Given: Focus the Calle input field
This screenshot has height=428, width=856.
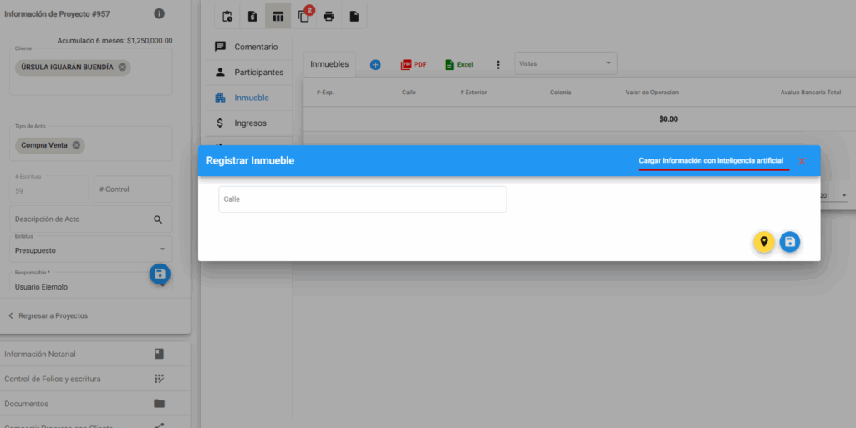Looking at the screenshot, I should pyautogui.click(x=363, y=199).
